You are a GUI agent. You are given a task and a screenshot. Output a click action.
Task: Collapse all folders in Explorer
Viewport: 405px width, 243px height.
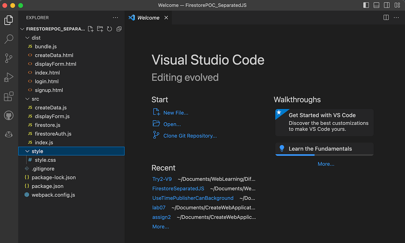[x=119, y=29]
